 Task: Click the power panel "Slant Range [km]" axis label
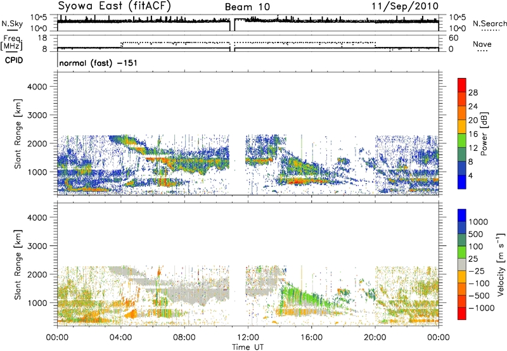point(18,134)
